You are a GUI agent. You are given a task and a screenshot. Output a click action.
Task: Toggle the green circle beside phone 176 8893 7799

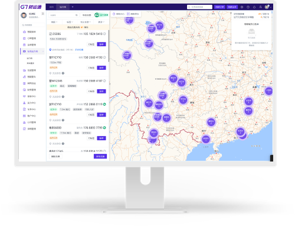[x=104, y=128]
